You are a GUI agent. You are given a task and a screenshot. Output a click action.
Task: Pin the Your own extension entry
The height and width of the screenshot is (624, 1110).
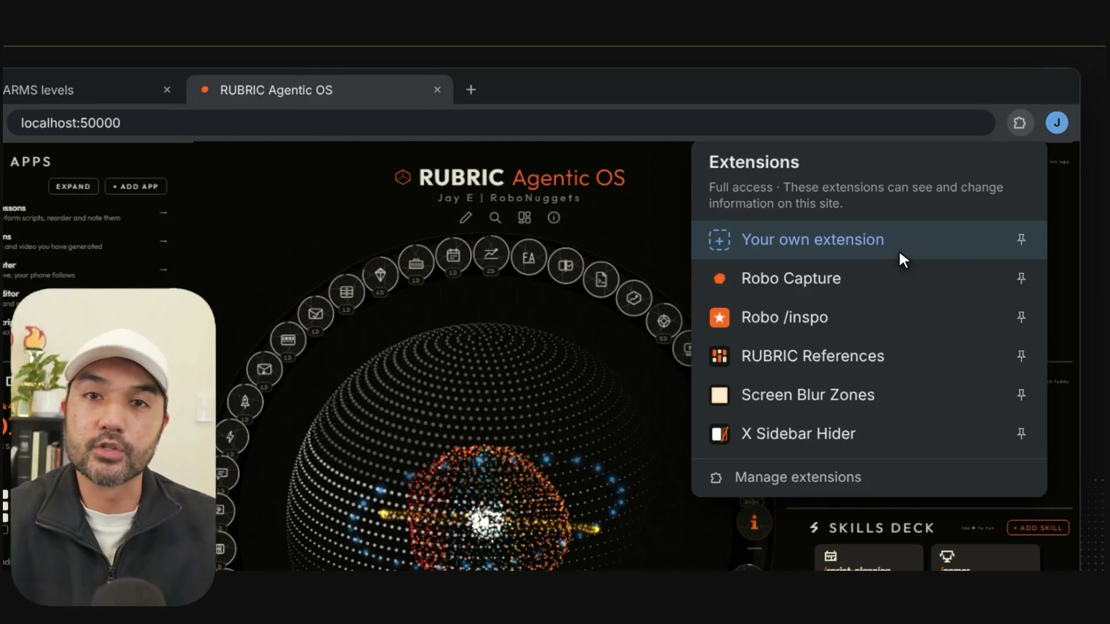point(1022,239)
